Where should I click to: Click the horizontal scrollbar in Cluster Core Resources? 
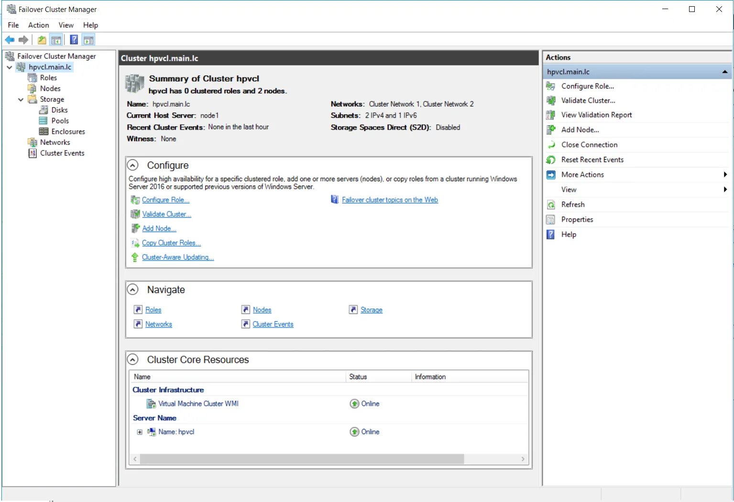coord(302,459)
